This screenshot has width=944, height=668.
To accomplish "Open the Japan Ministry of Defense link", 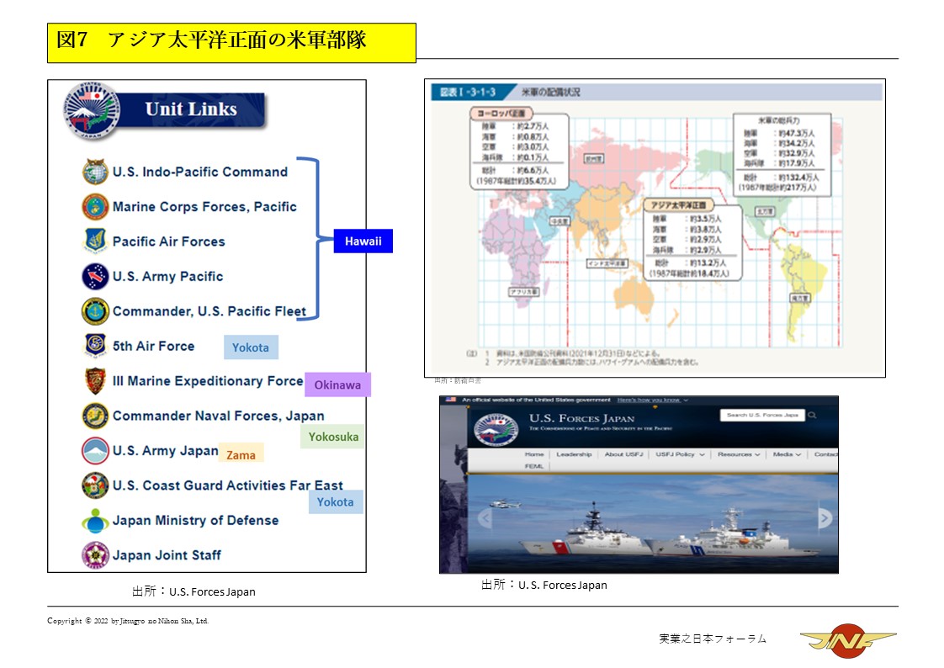I will click(196, 521).
